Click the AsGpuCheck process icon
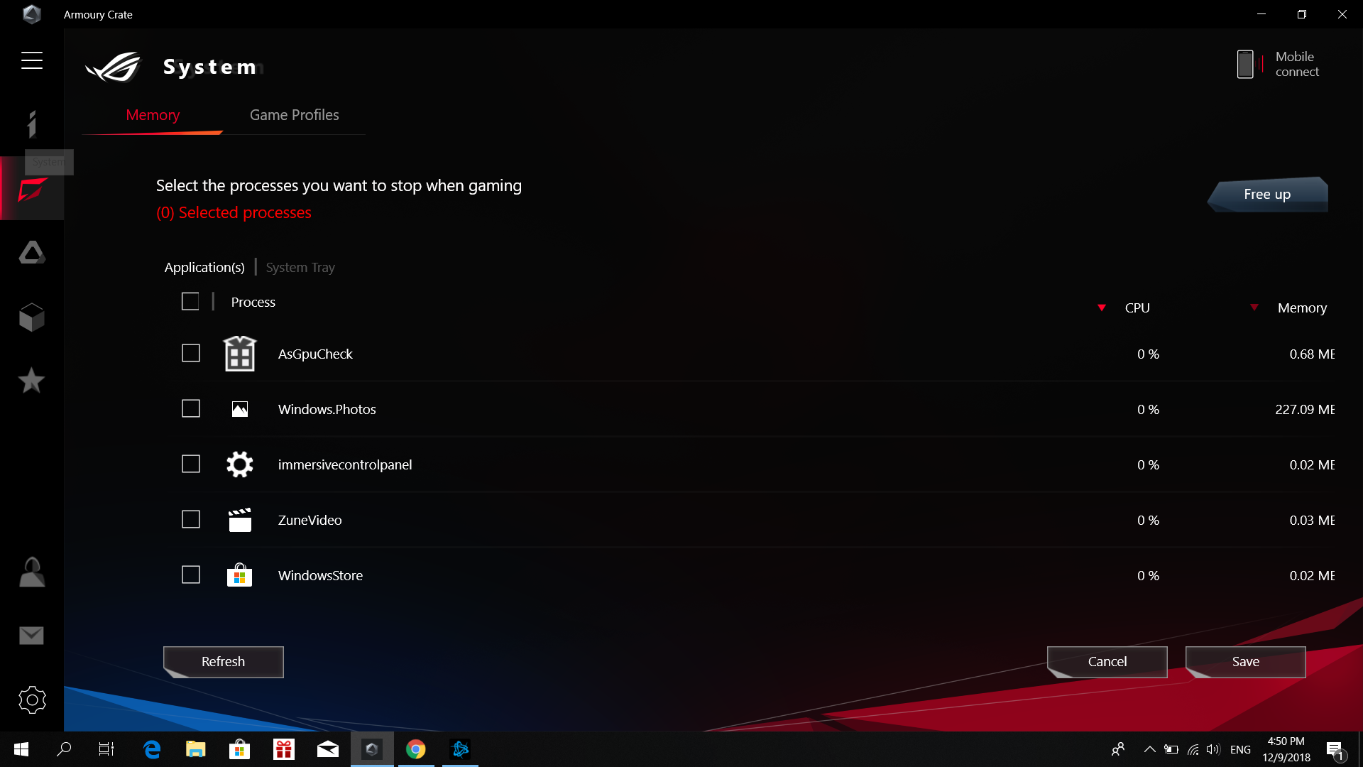This screenshot has width=1363, height=767. (240, 354)
